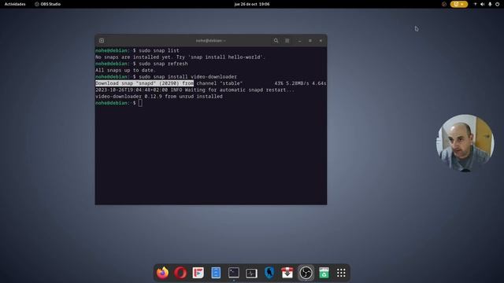Click the terminal prompt cursor line
Screen dimensions: 504x283
pos(119,103)
